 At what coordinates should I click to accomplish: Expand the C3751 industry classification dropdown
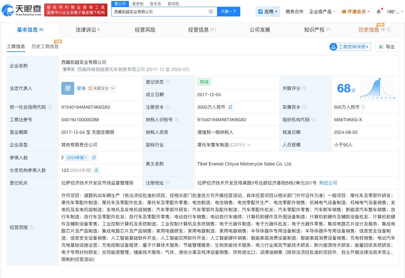point(248,145)
